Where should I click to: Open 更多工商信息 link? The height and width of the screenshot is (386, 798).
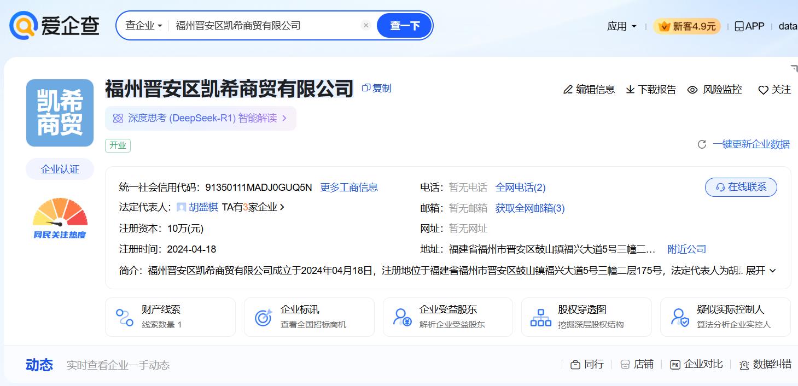click(349, 188)
